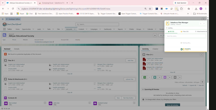Expand the Accounts nav tab dropdown
The height and width of the screenshot is (110, 216).
point(75,29)
